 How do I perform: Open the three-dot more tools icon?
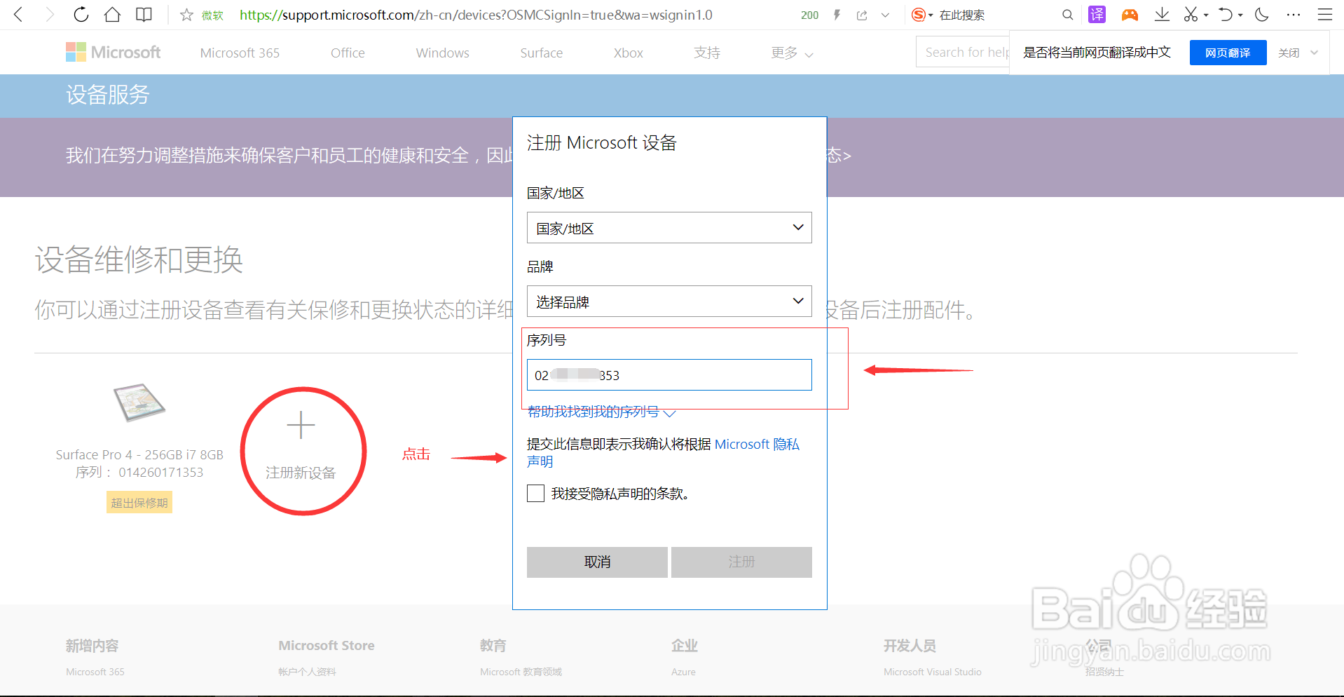[x=1294, y=15]
